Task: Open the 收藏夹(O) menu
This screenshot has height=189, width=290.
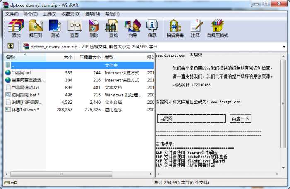Action: point(71,14)
